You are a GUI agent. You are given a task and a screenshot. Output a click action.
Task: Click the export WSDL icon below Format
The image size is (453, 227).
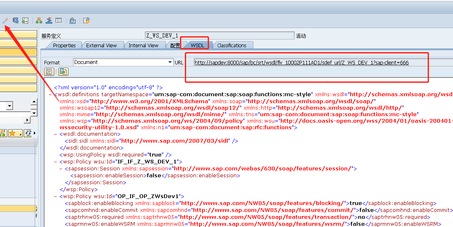(x=63, y=72)
